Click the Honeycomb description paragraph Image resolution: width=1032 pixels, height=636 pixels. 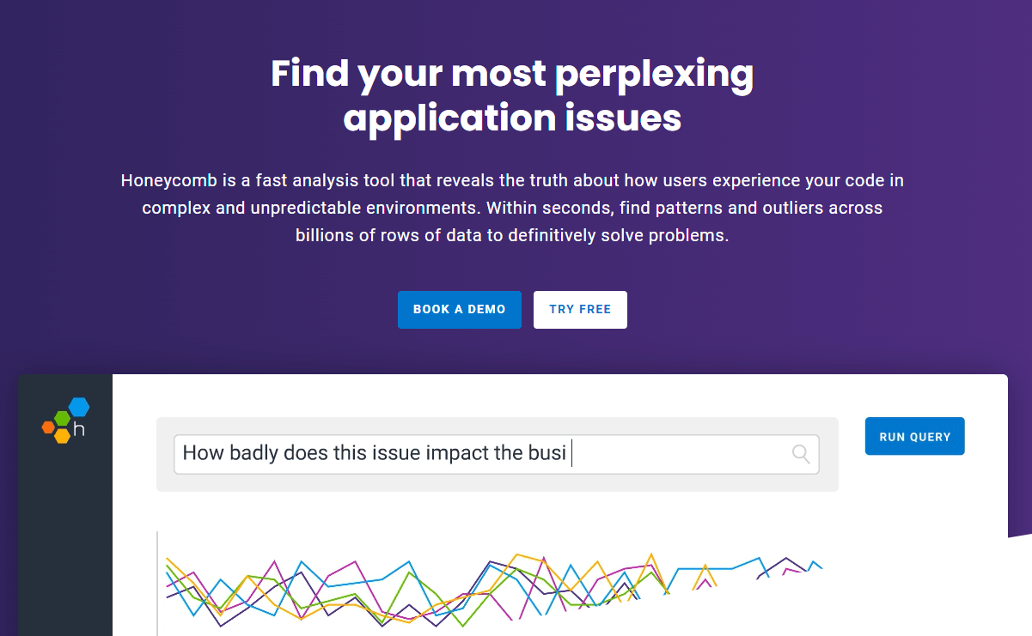[512, 209]
